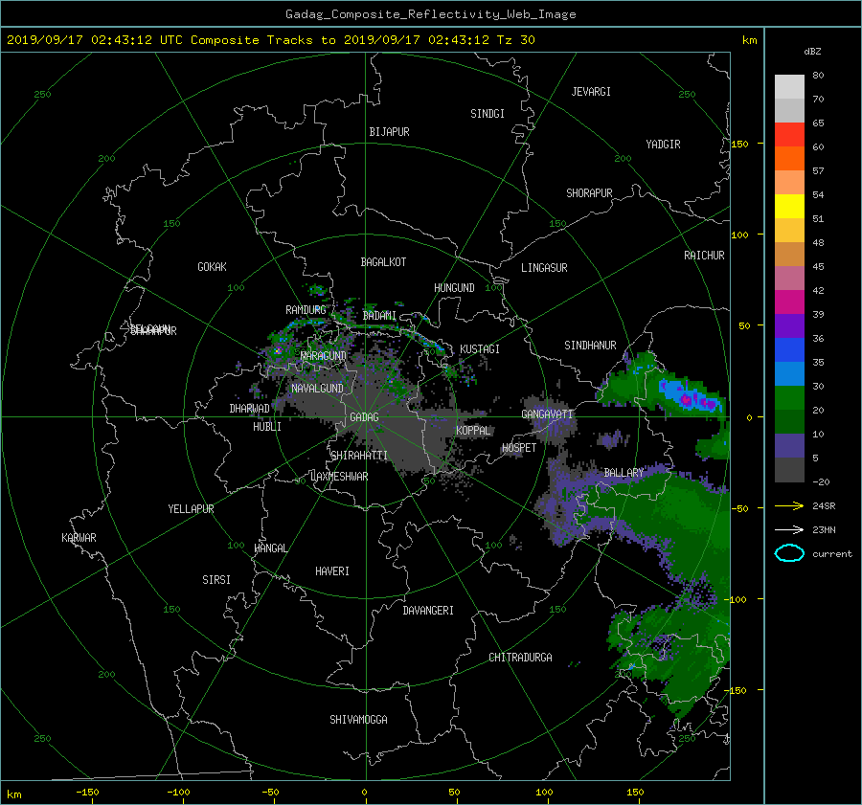This screenshot has width=862, height=805.
Task: Click the YELLAPUR label
Action: click(x=191, y=509)
